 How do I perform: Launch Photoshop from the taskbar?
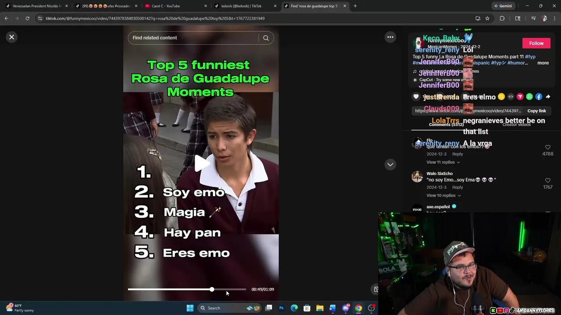[x=281, y=308]
